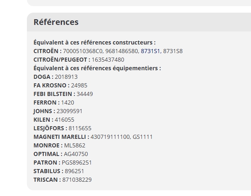This screenshot has width=251, height=196.
Task: Click the KILEN reference 416055
Action: tap(64, 120)
